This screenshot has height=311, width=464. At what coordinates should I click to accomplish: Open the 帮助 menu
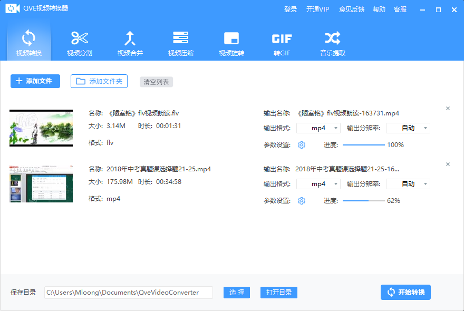click(x=379, y=9)
